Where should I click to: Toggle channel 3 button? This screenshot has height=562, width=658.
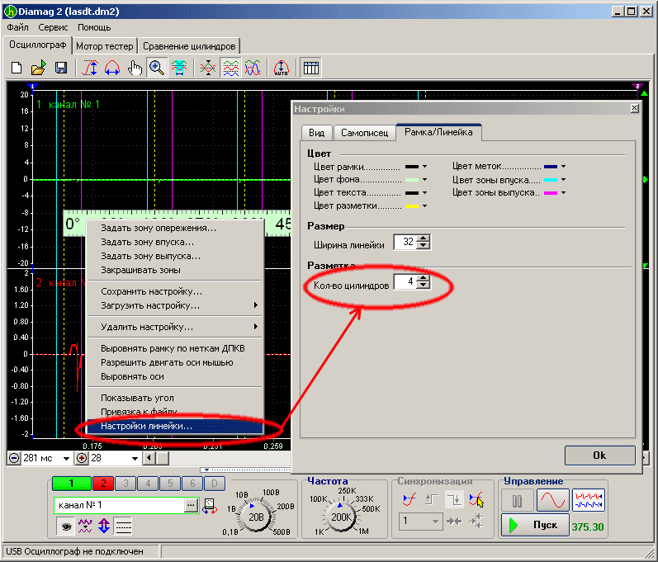(x=125, y=484)
